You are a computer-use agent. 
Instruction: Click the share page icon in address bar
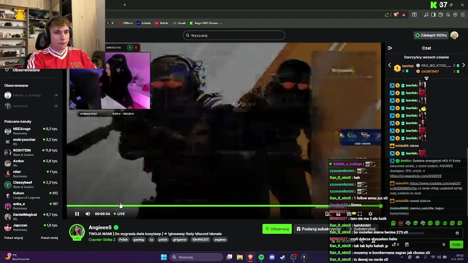[387, 15]
